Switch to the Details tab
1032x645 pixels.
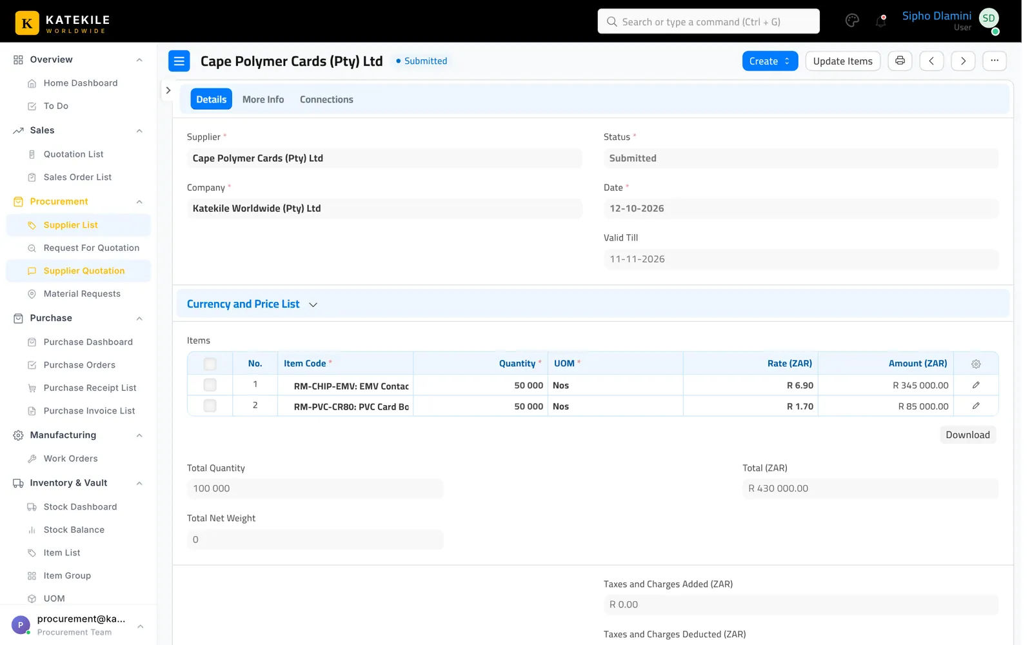[211, 99]
